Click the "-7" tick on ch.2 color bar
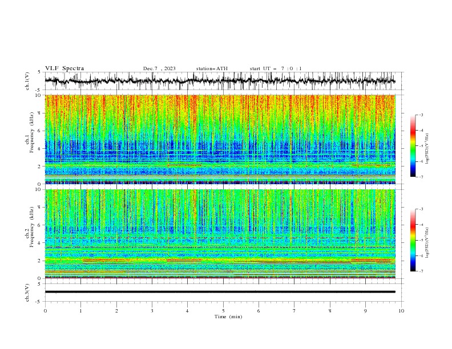Screen dimensions: 452x349 [x=421, y=271]
